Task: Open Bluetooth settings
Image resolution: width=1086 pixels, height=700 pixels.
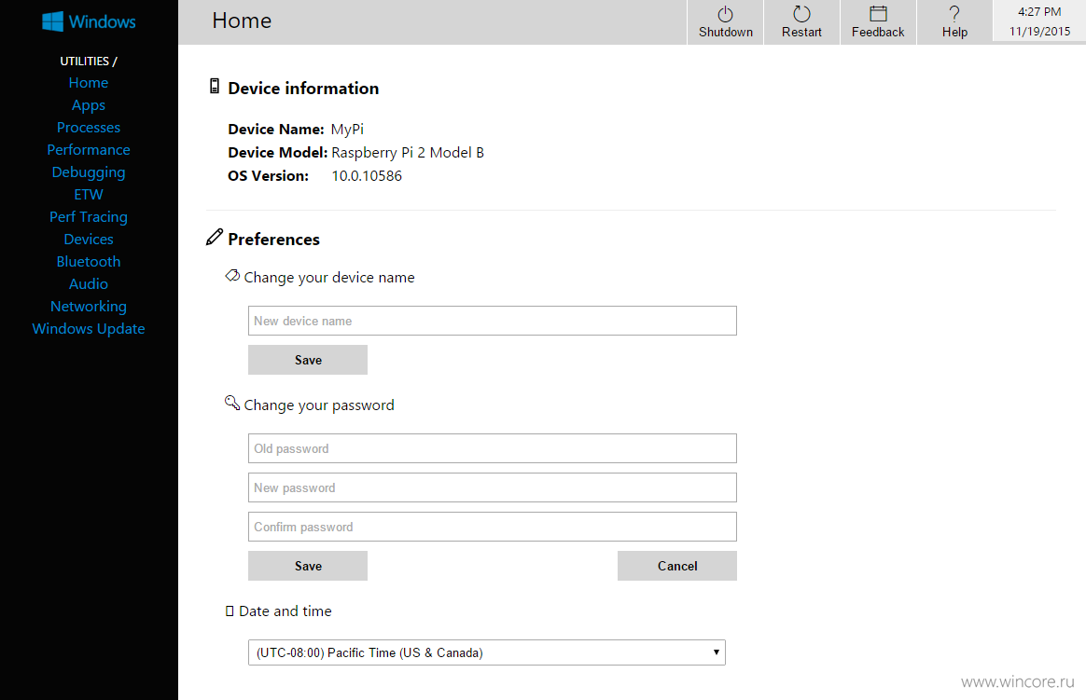Action: (x=89, y=262)
